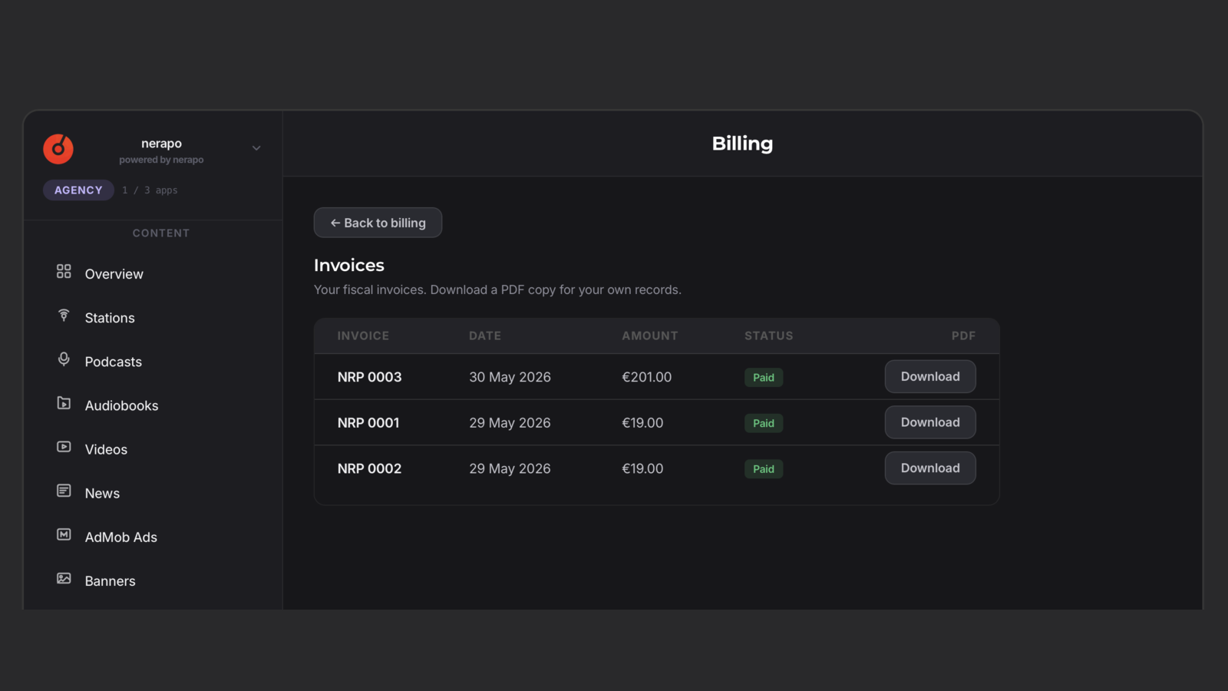Click the Overview grid icon
1228x691 pixels.
64,272
